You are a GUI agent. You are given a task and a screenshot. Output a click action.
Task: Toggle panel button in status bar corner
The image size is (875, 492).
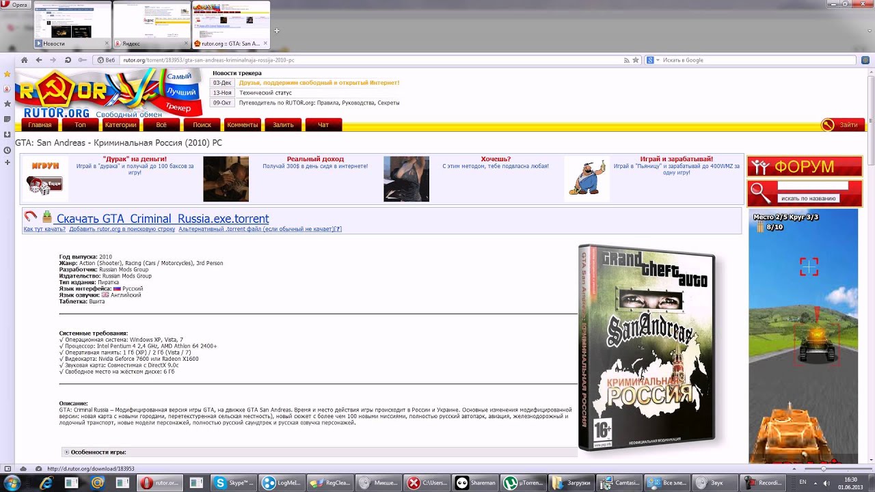pos(8,469)
